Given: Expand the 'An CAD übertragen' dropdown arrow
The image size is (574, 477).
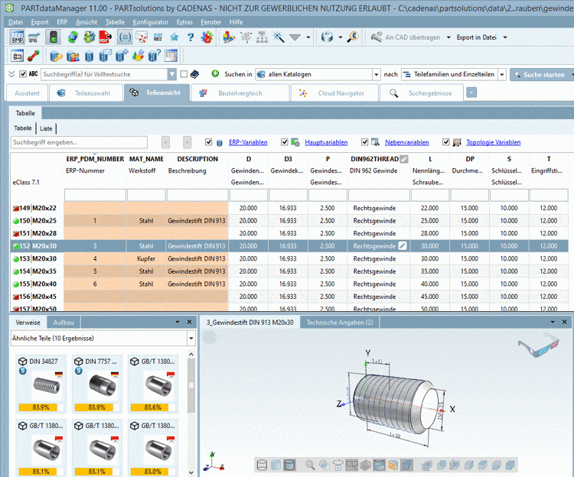Looking at the screenshot, I should tap(448, 37).
